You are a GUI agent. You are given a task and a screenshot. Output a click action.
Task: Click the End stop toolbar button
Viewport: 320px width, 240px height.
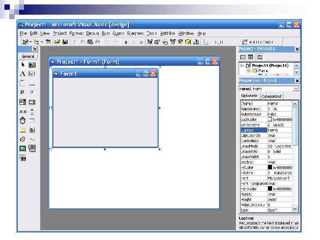(x=141, y=42)
